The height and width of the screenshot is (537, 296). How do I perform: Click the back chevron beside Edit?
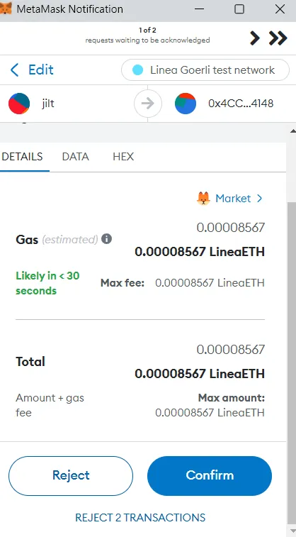click(x=14, y=70)
